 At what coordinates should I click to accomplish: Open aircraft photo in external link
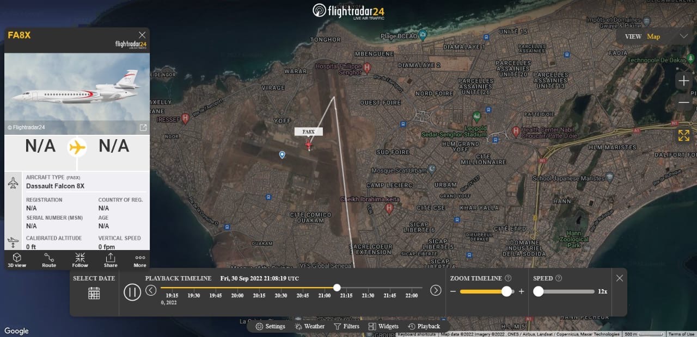point(143,128)
